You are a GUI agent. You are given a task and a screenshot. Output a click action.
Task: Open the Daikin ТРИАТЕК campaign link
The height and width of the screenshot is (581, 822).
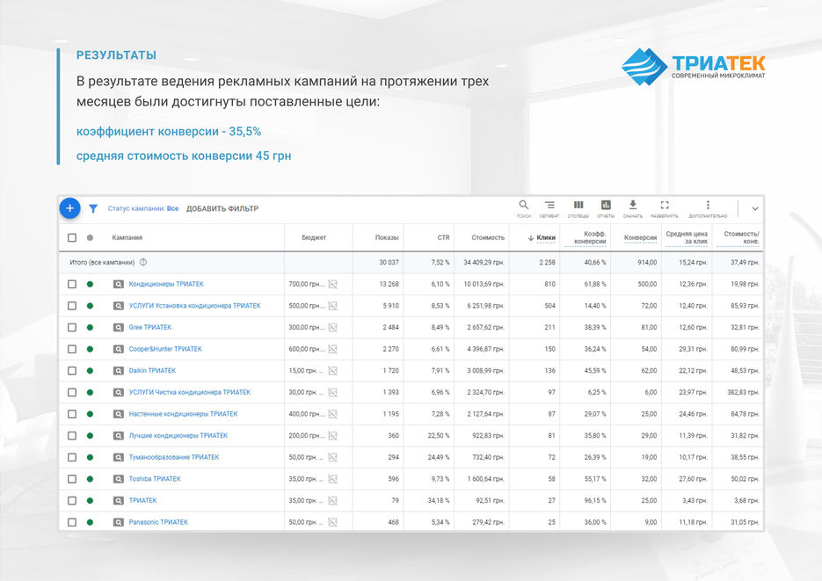pyautogui.click(x=153, y=370)
